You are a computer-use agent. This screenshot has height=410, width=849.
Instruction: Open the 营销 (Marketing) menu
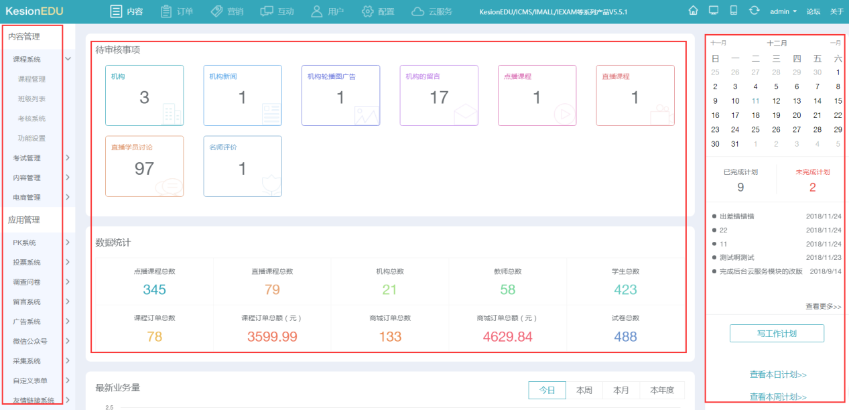point(226,11)
